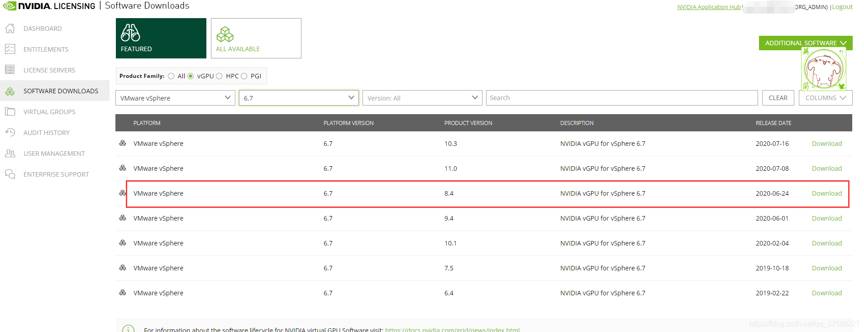
Task: Open Virtual Groups from the sidebar
Action: 49,112
